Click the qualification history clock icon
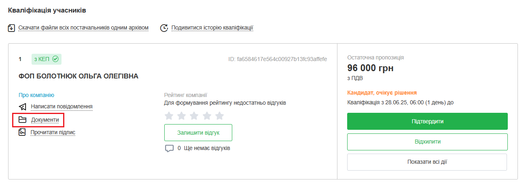The height and width of the screenshot is (188, 526). click(164, 28)
